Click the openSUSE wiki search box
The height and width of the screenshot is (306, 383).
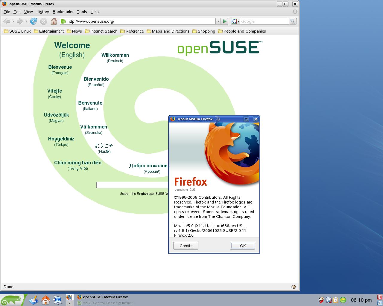132,185
